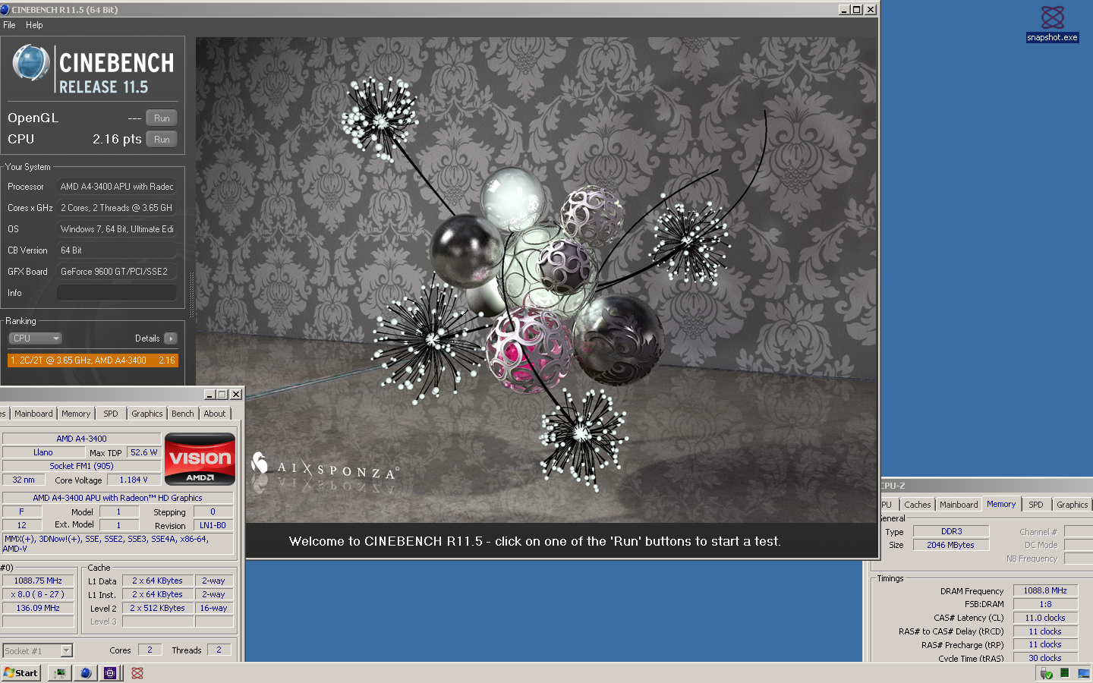This screenshot has width=1093, height=683.
Task: Run the CPU benchmark
Action: coord(162,140)
